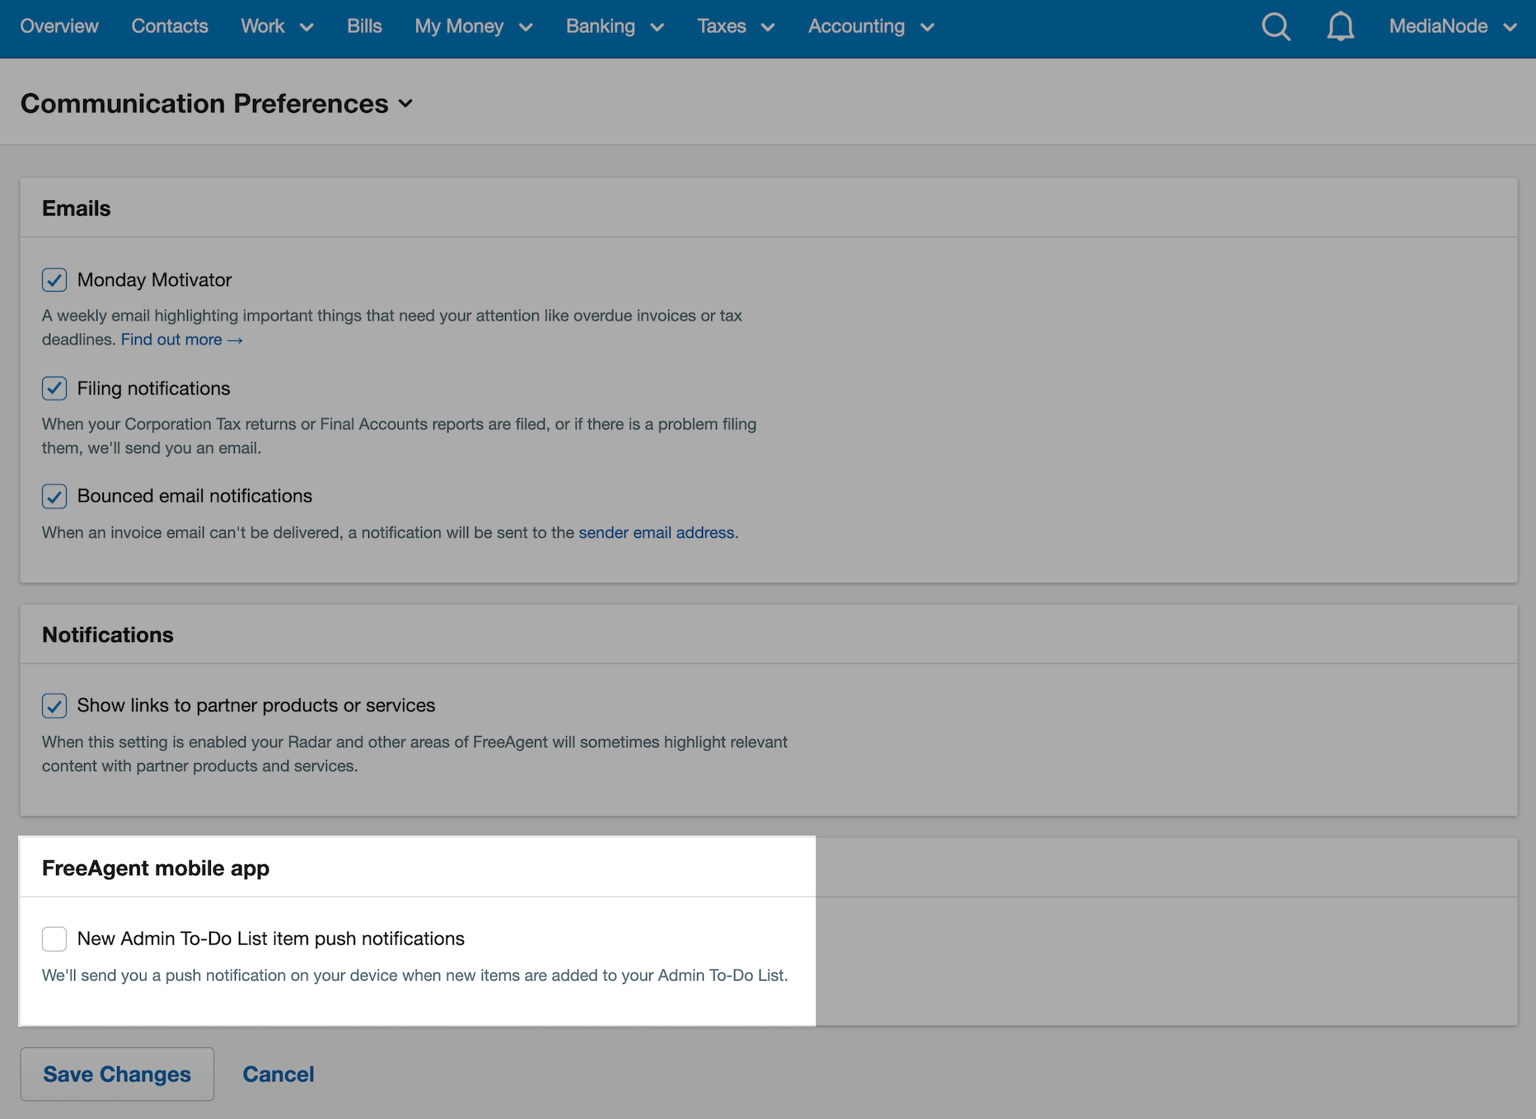This screenshot has height=1119, width=1536.
Task: Open the Contacts page
Action: tap(170, 26)
